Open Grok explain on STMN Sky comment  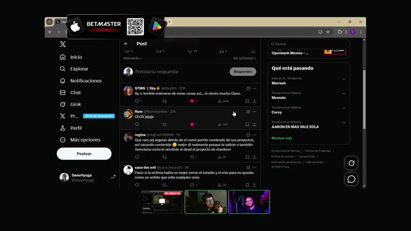pyautogui.click(x=248, y=88)
